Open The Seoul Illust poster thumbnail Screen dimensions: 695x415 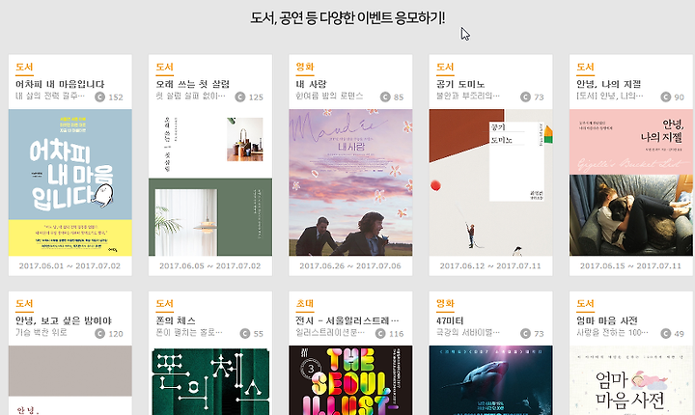[x=350, y=380]
